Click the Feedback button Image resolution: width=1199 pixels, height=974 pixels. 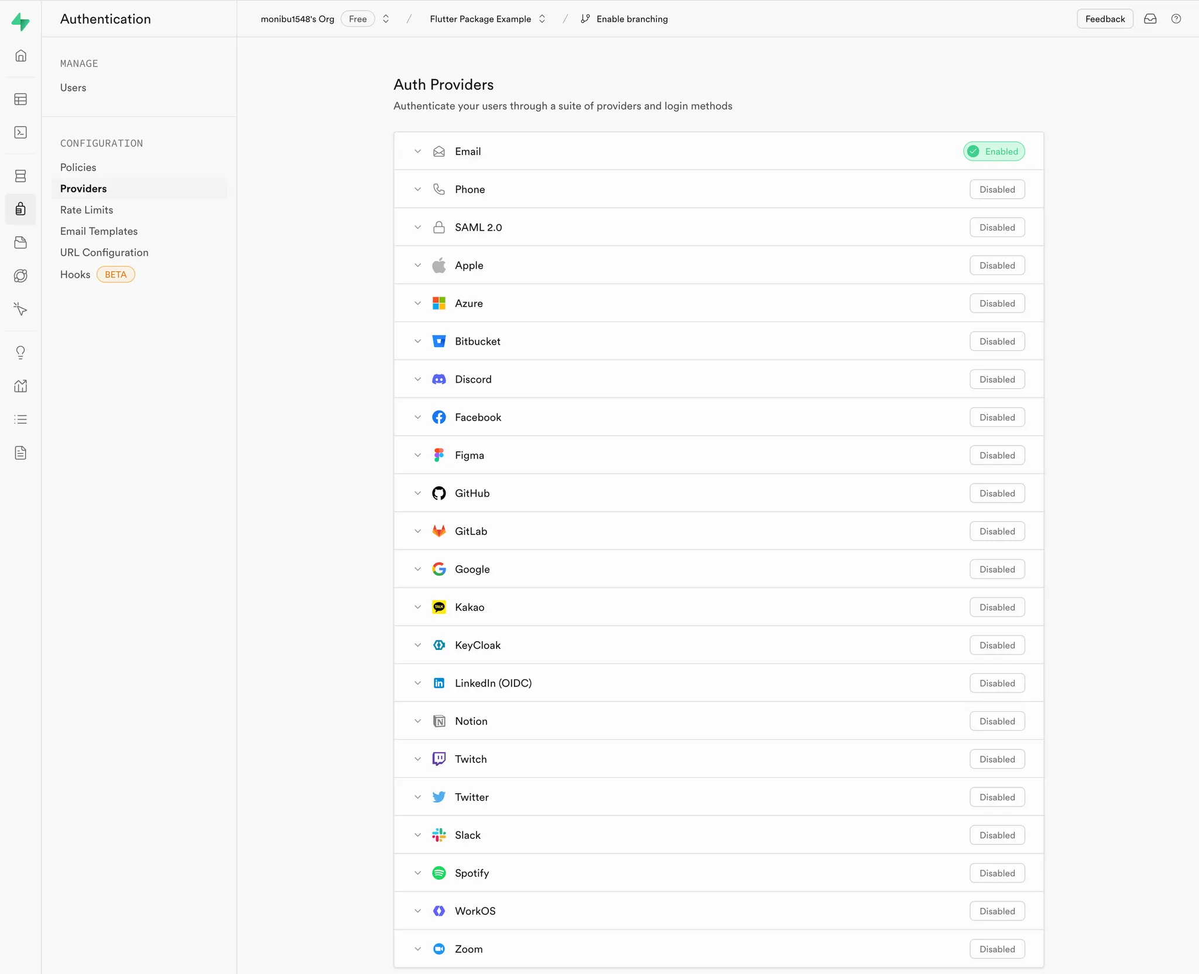[1104, 19]
